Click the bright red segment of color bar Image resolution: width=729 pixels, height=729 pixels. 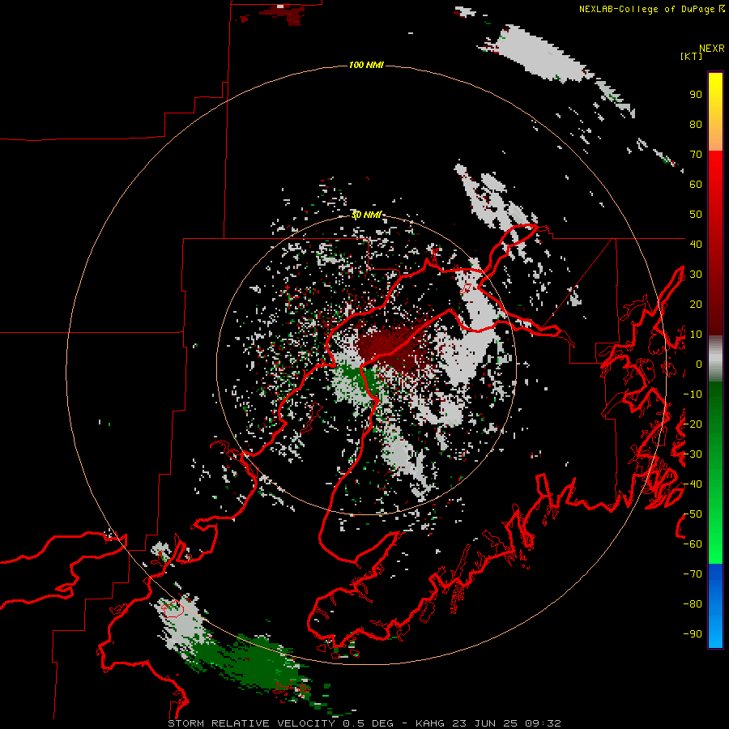coord(715,243)
